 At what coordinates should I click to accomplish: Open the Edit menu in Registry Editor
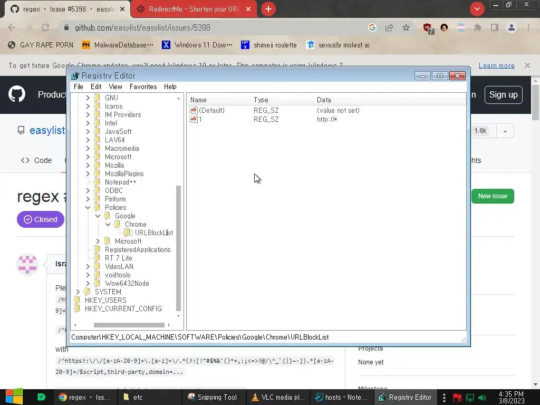coord(96,87)
